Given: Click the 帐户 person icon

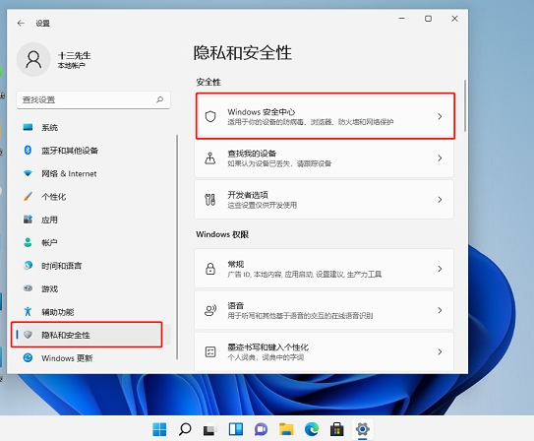Looking at the screenshot, I should (28, 242).
